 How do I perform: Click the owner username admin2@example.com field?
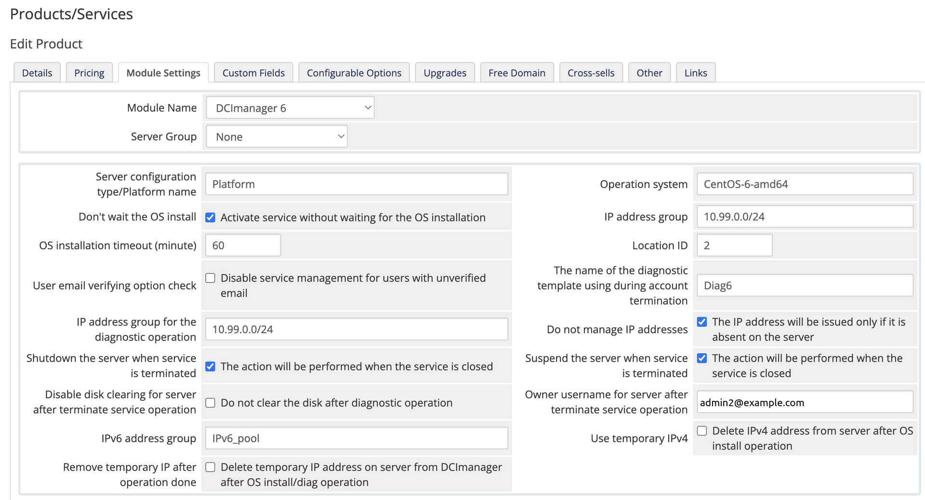click(x=805, y=402)
